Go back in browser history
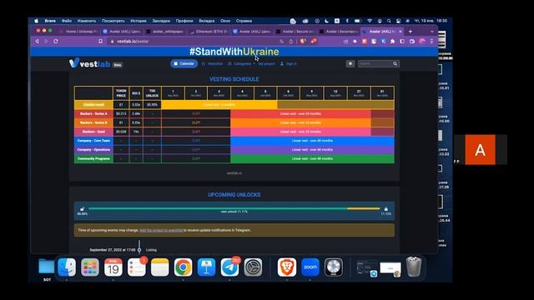Screen dimensions: 534x300 click(37, 41)
